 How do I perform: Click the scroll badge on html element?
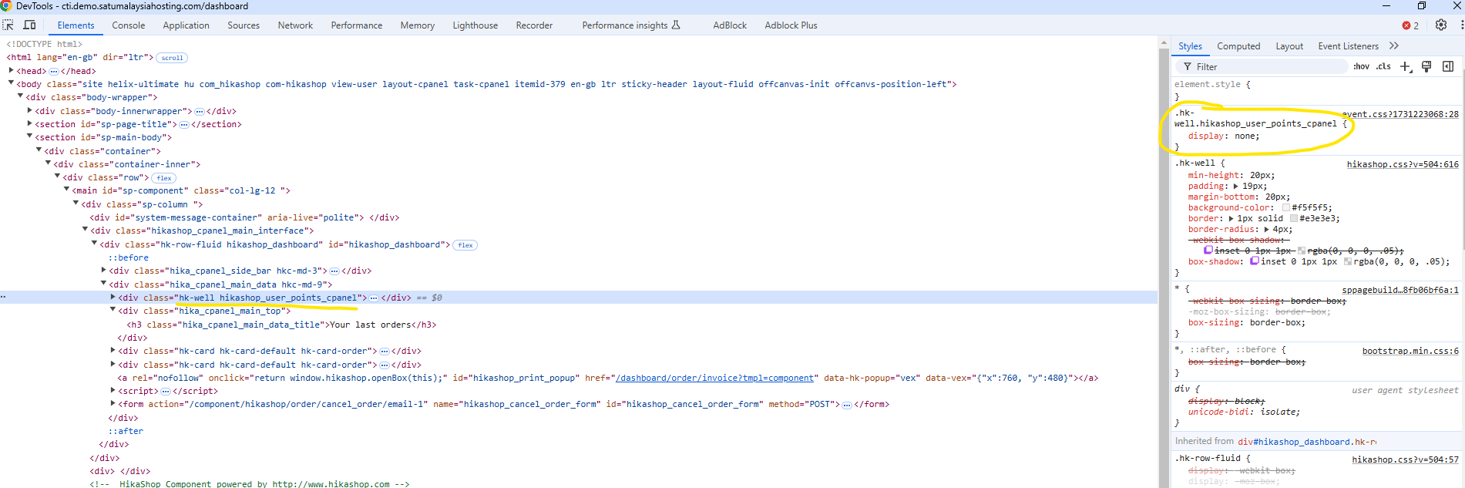pyautogui.click(x=172, y=58)
